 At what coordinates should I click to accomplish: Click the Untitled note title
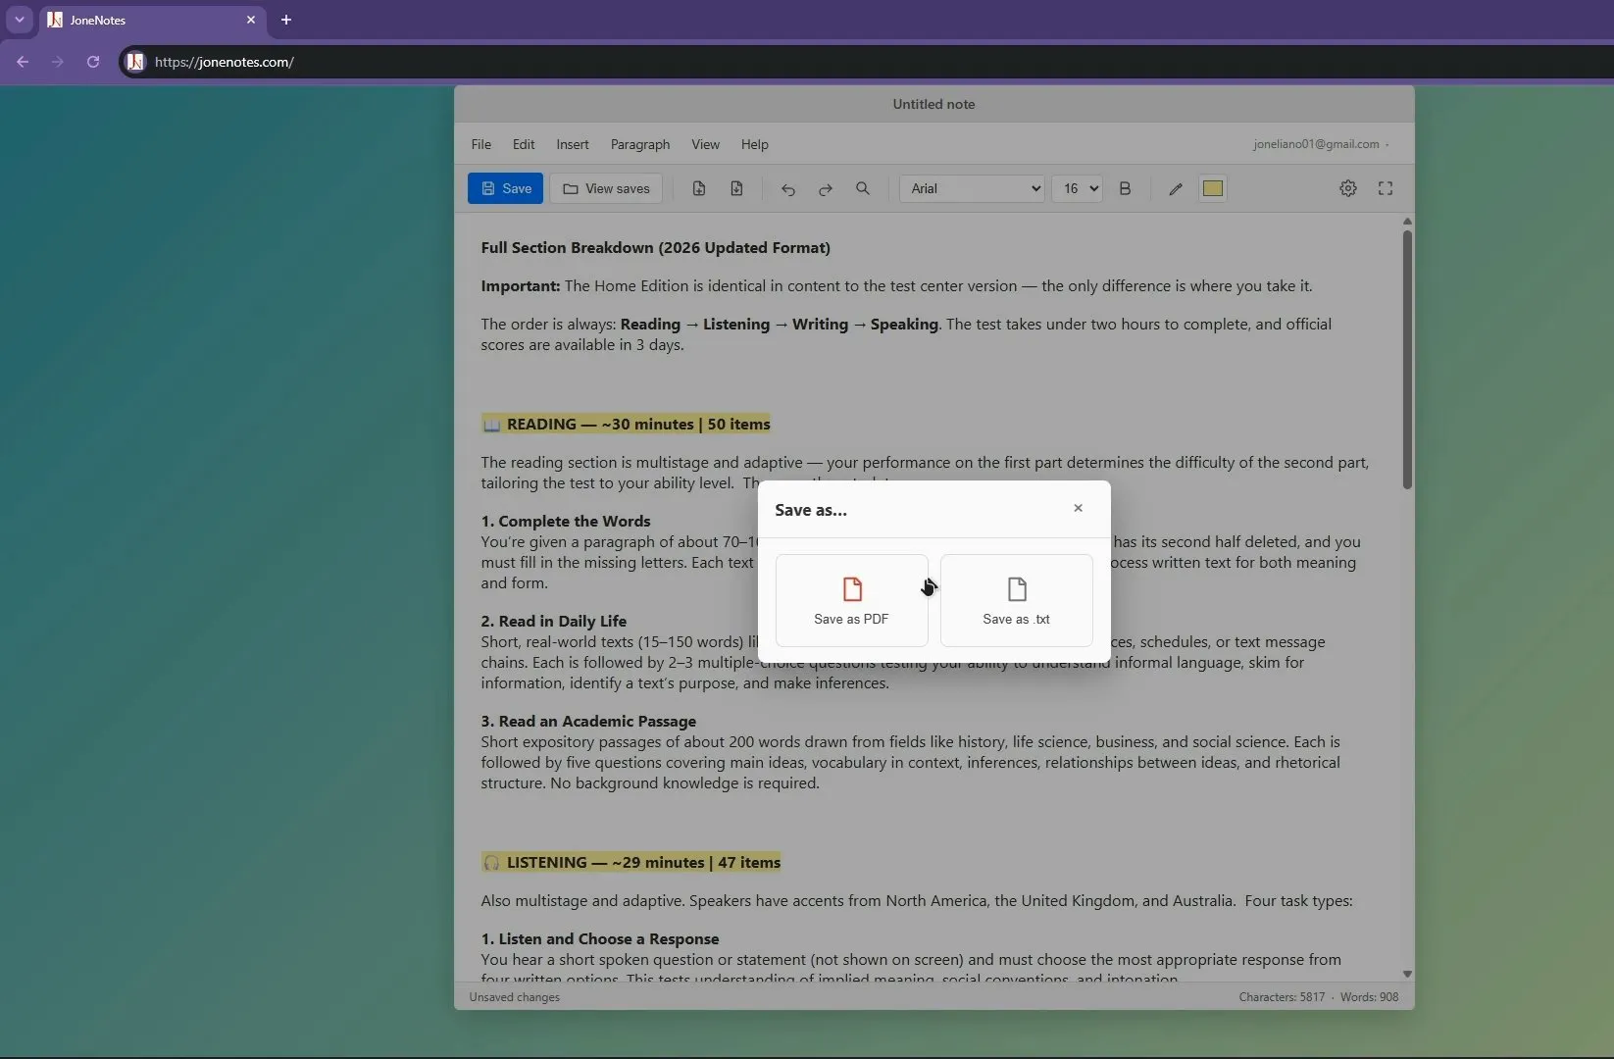coord(933,104)
